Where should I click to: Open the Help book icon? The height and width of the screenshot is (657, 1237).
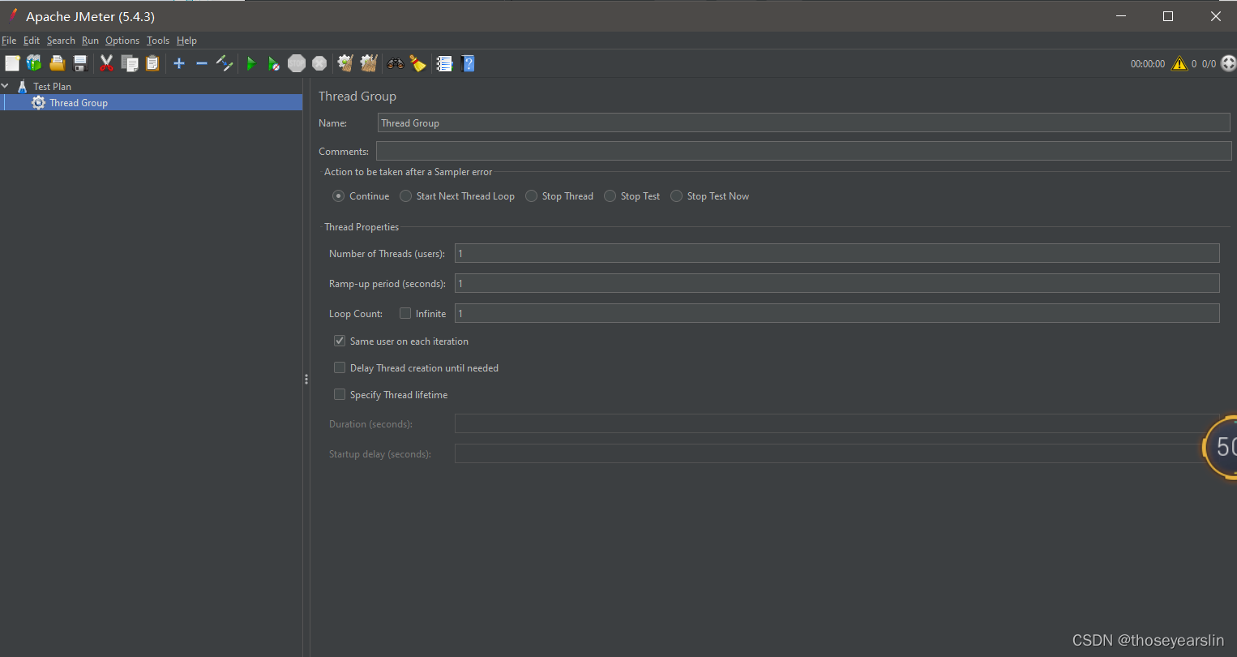468,63
